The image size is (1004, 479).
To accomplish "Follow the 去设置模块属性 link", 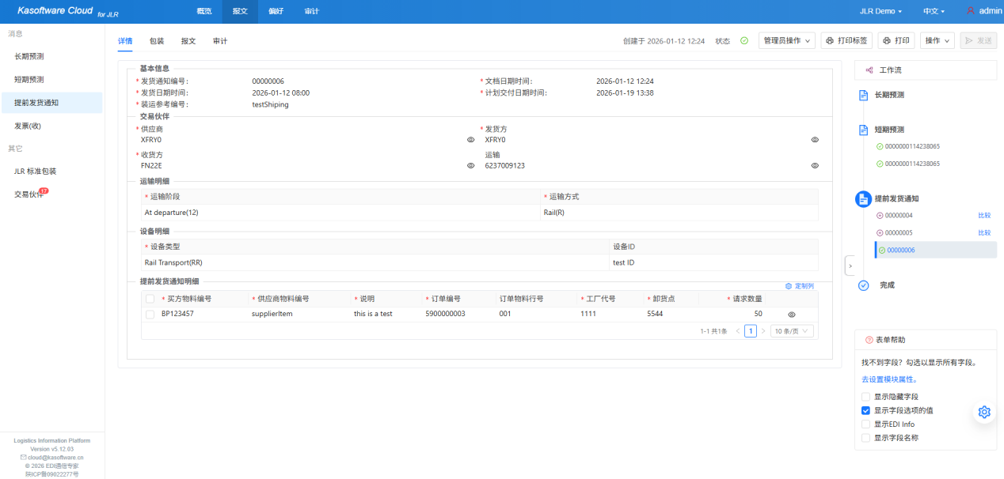I will (889, 379).
